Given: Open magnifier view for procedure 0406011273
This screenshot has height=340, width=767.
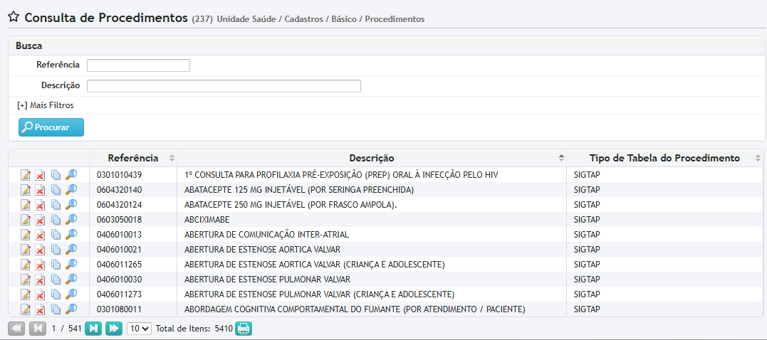Looking at the screenshot, I should (x=71, y=294).
